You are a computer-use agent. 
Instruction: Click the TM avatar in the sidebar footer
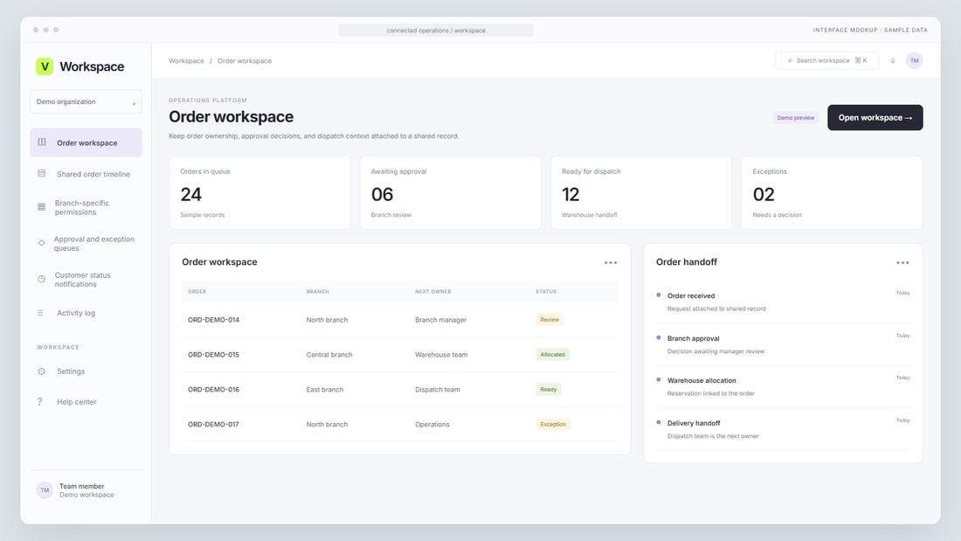[x=45, y=490]
